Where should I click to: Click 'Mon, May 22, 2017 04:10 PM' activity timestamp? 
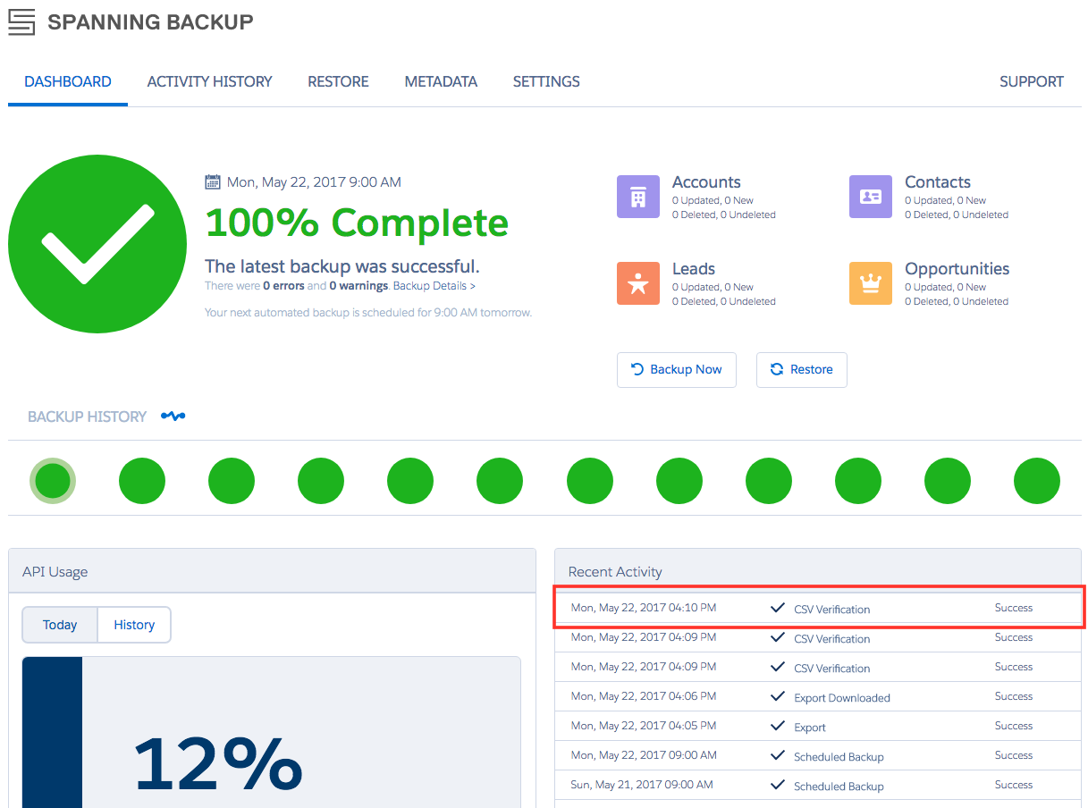(x=644, y=608)
